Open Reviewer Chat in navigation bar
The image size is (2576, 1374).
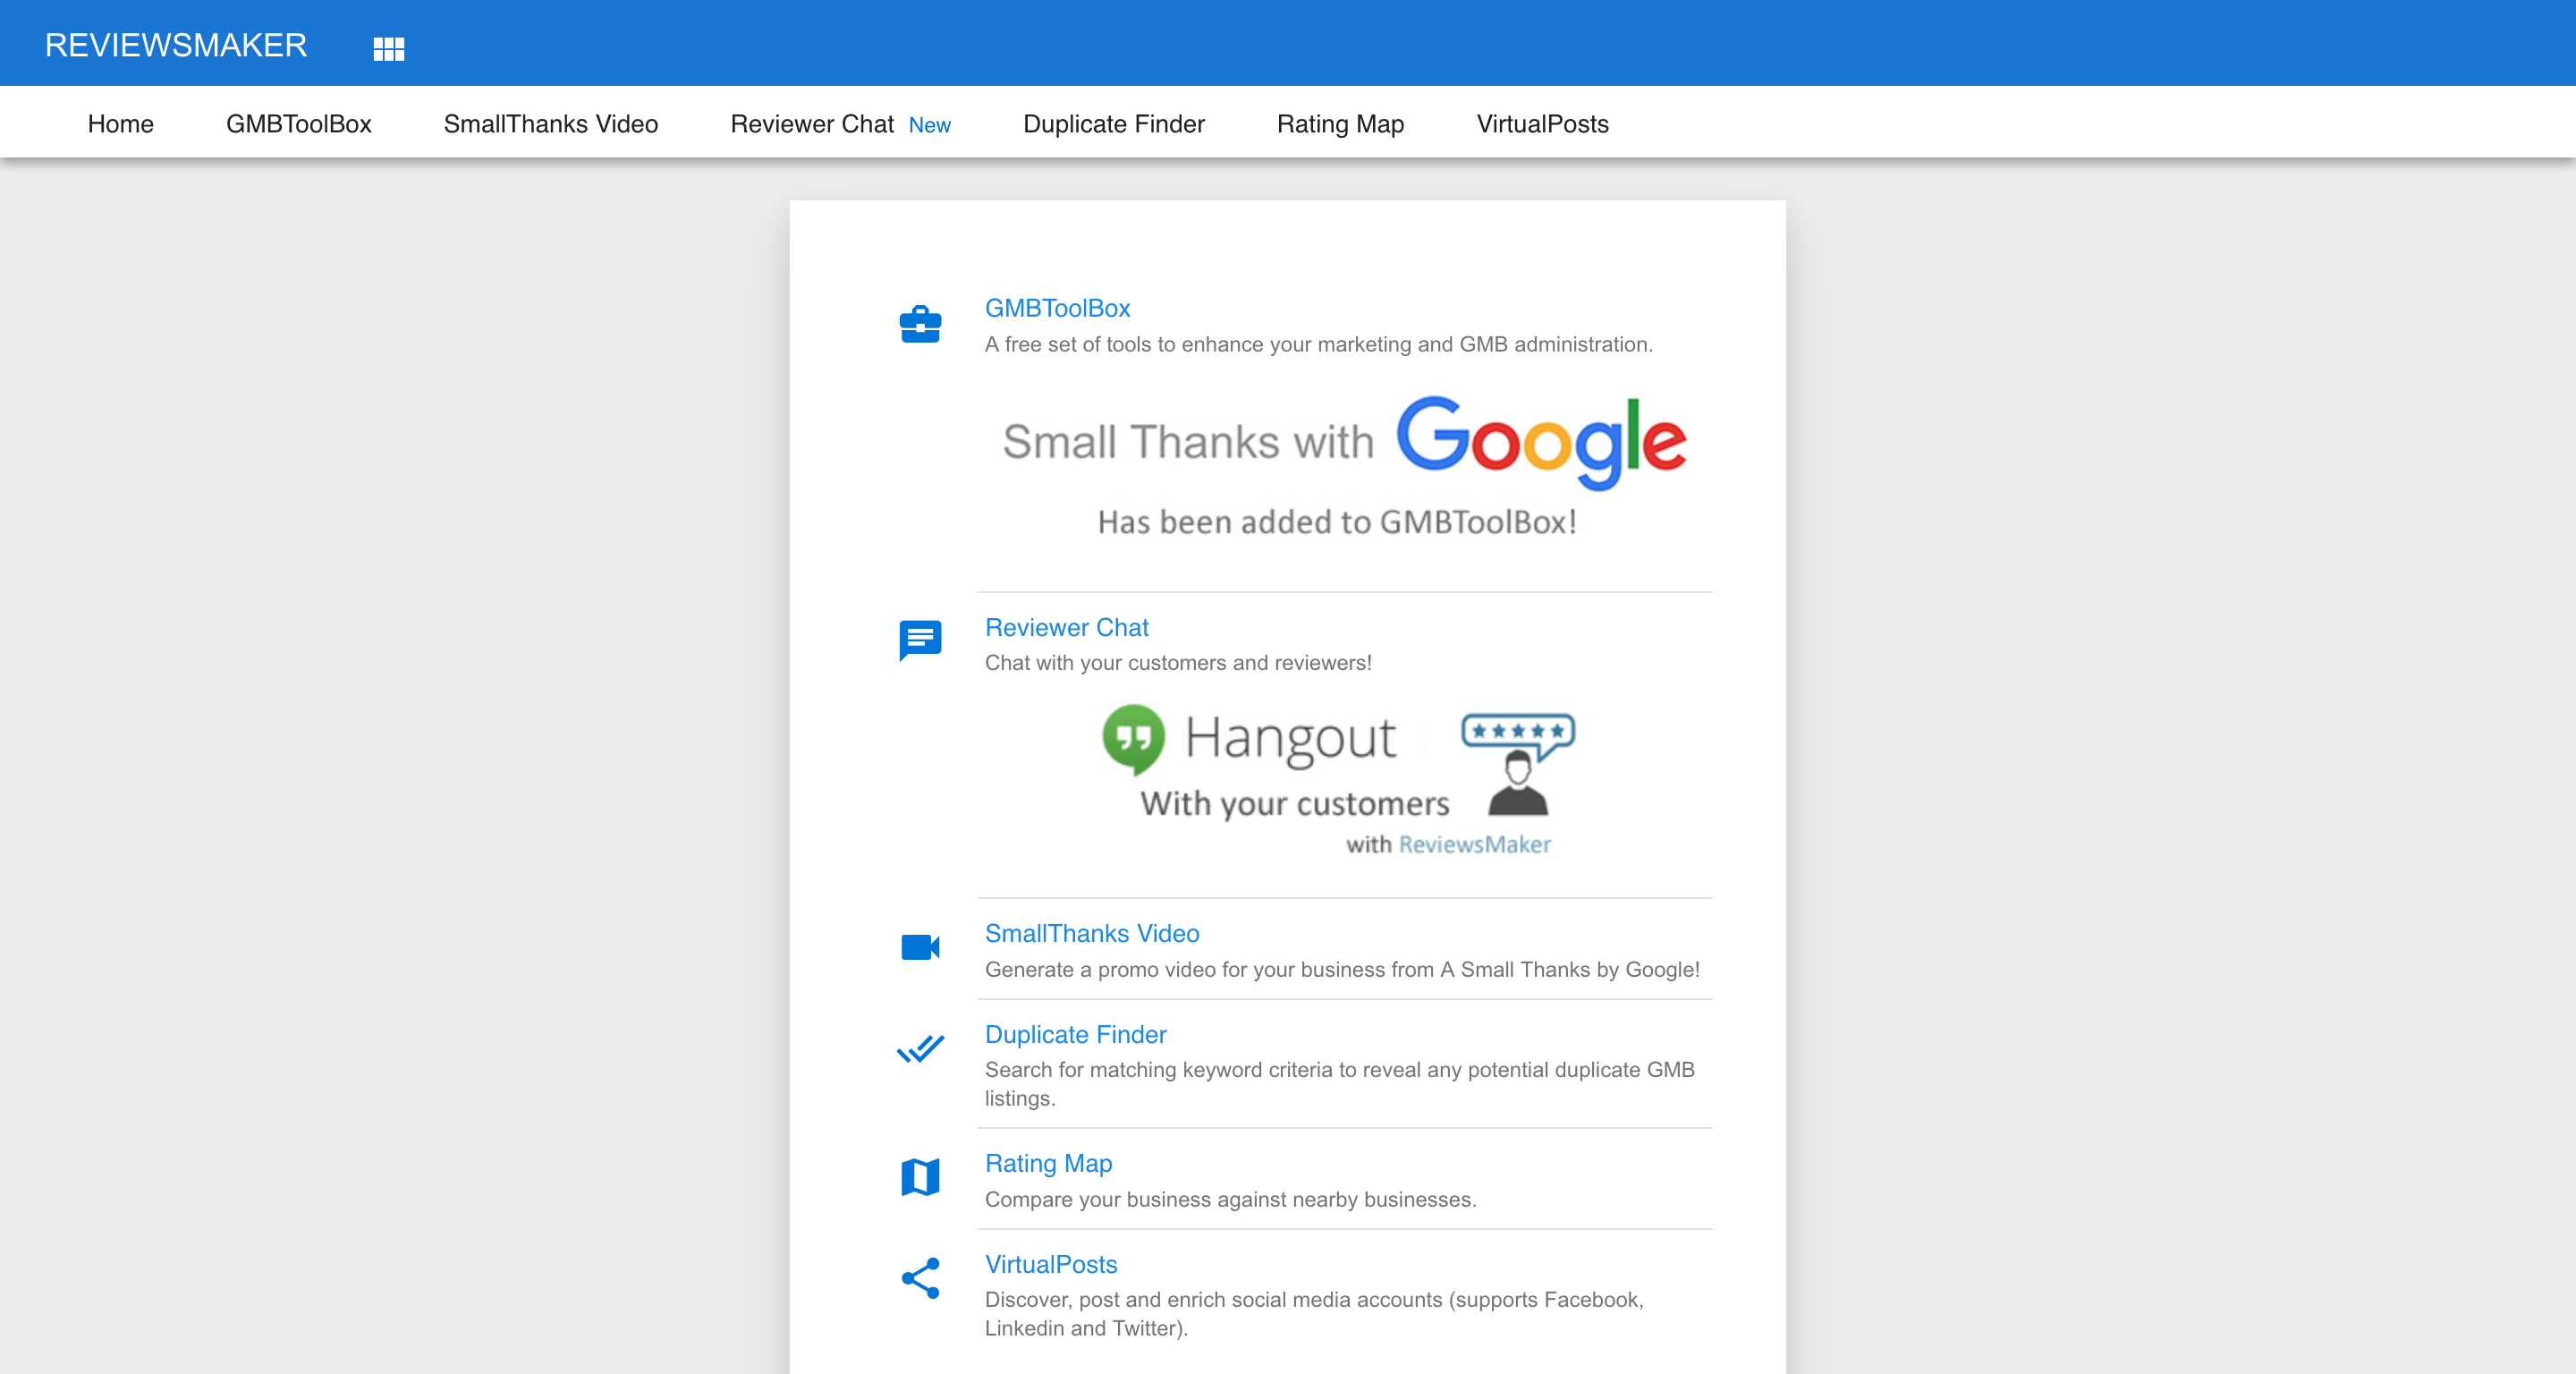pos(812,124)
